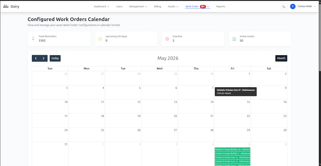Open Holstein Friesian Buffalo 33 maintenance event
Viewport: 321px width, 166px height.
click(x=232, y=150)
